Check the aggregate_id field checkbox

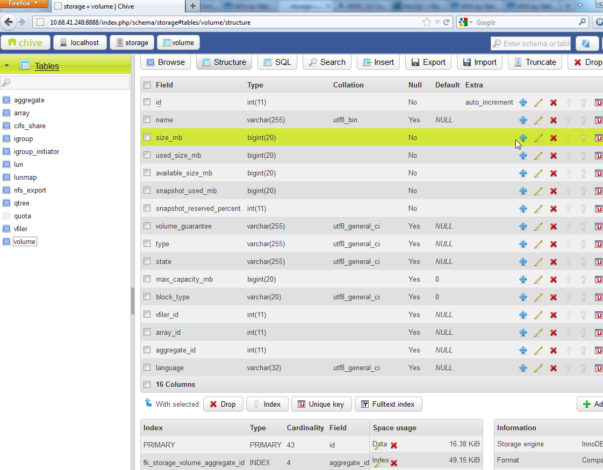click(x=147, y=350)
